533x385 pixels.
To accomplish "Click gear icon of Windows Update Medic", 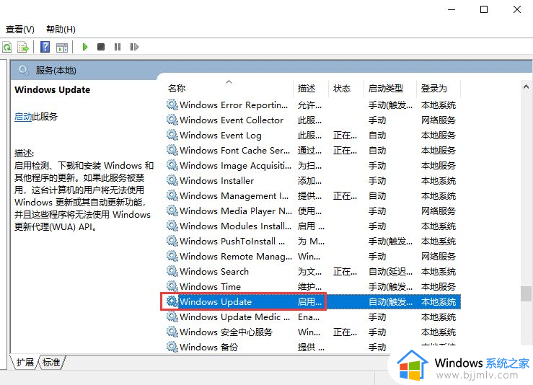I will tap(172, 317).
